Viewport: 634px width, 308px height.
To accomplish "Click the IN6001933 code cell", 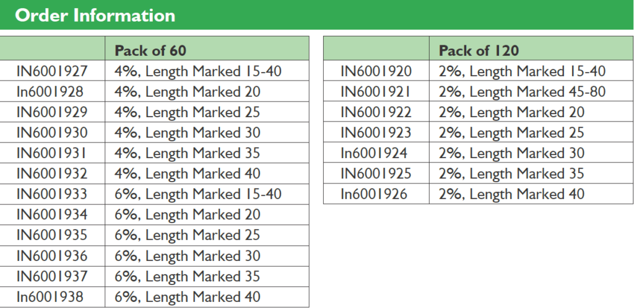I will [52, 194].
